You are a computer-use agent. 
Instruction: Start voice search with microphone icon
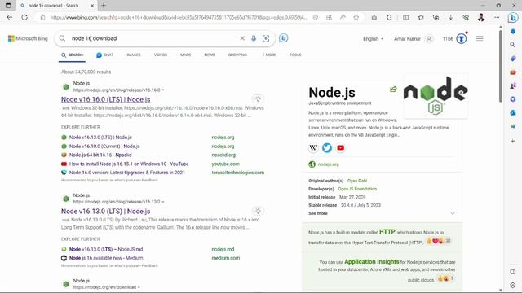254,38
